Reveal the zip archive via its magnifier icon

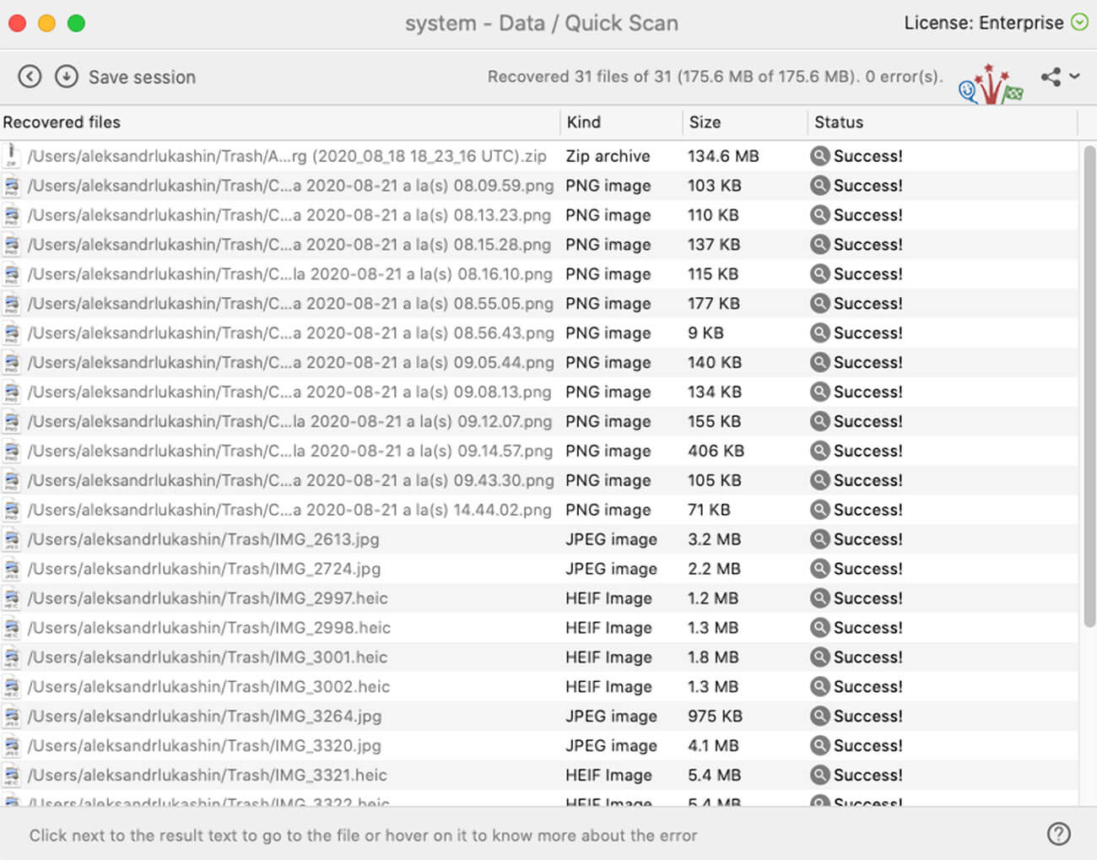pos(819,155)
